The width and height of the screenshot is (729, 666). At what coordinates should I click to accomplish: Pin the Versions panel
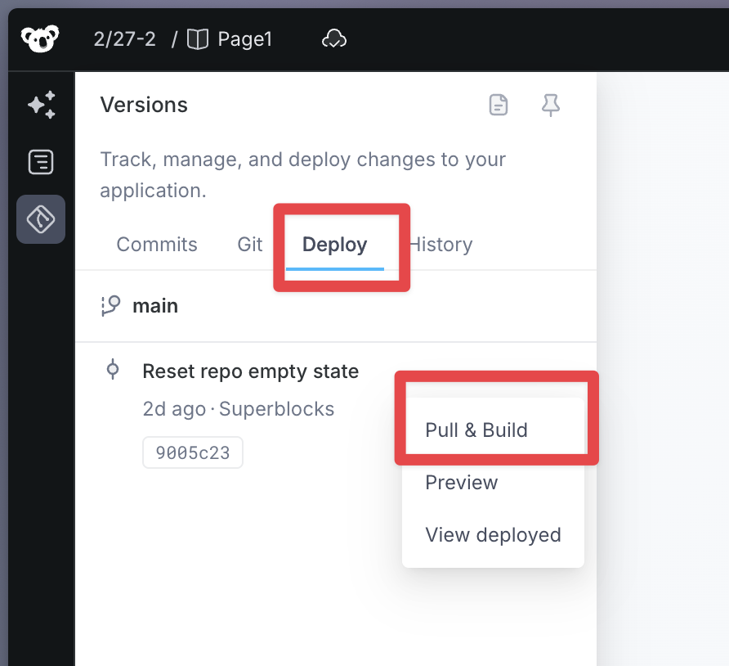551,105
